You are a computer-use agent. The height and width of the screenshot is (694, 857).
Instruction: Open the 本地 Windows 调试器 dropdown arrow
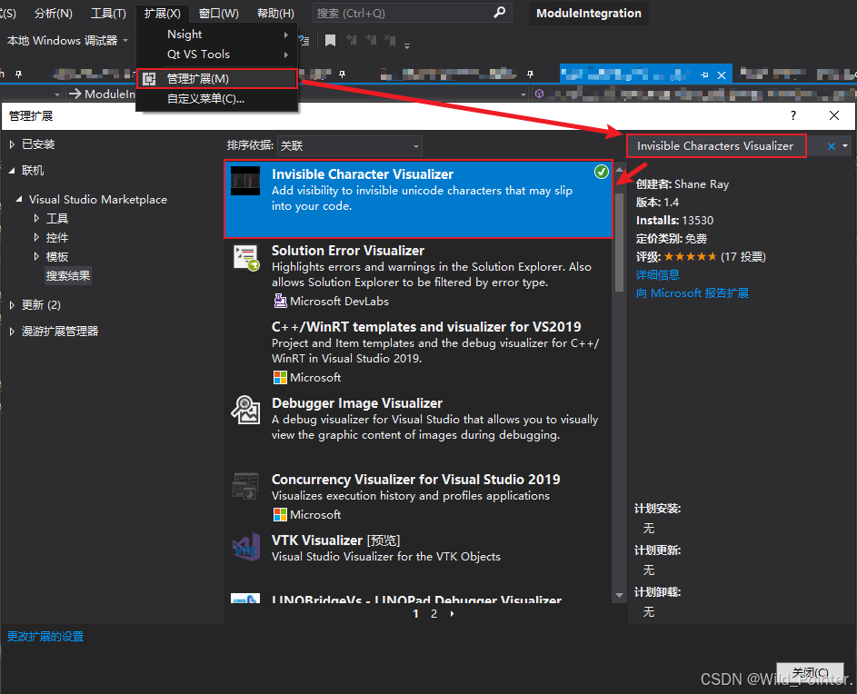(125, 41)
